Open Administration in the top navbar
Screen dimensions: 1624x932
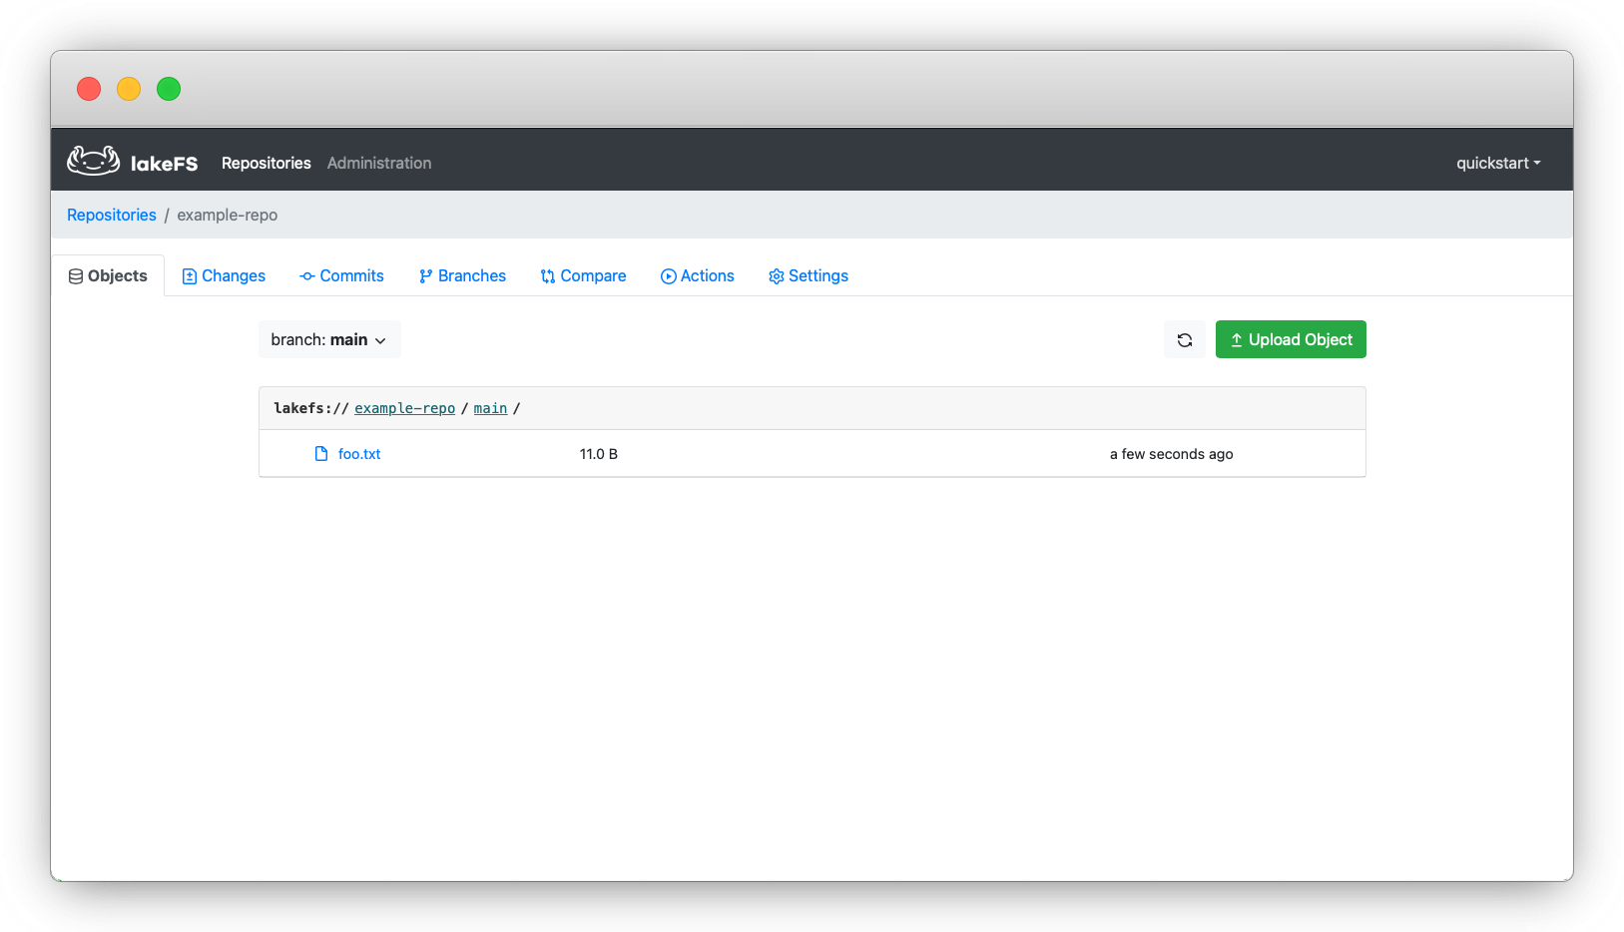click(x=379, y=164)
